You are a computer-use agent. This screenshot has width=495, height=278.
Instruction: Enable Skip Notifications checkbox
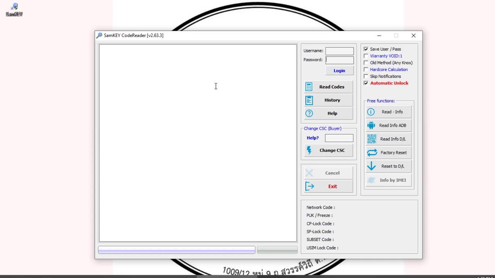(x=366, y=76)
